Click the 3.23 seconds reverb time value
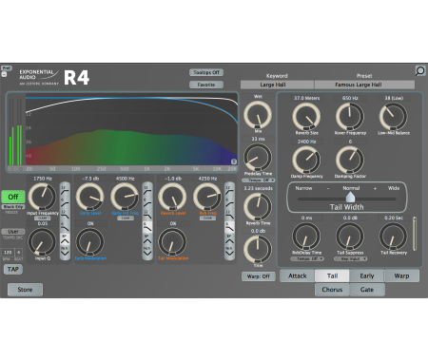 coord(258,188)
